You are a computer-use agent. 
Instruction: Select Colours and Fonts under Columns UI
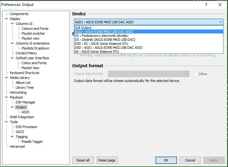pos(35,29)
